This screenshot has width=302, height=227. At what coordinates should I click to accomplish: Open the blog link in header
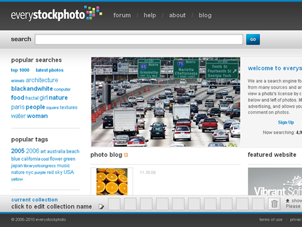pyautogui.click(x=205, y=15)
